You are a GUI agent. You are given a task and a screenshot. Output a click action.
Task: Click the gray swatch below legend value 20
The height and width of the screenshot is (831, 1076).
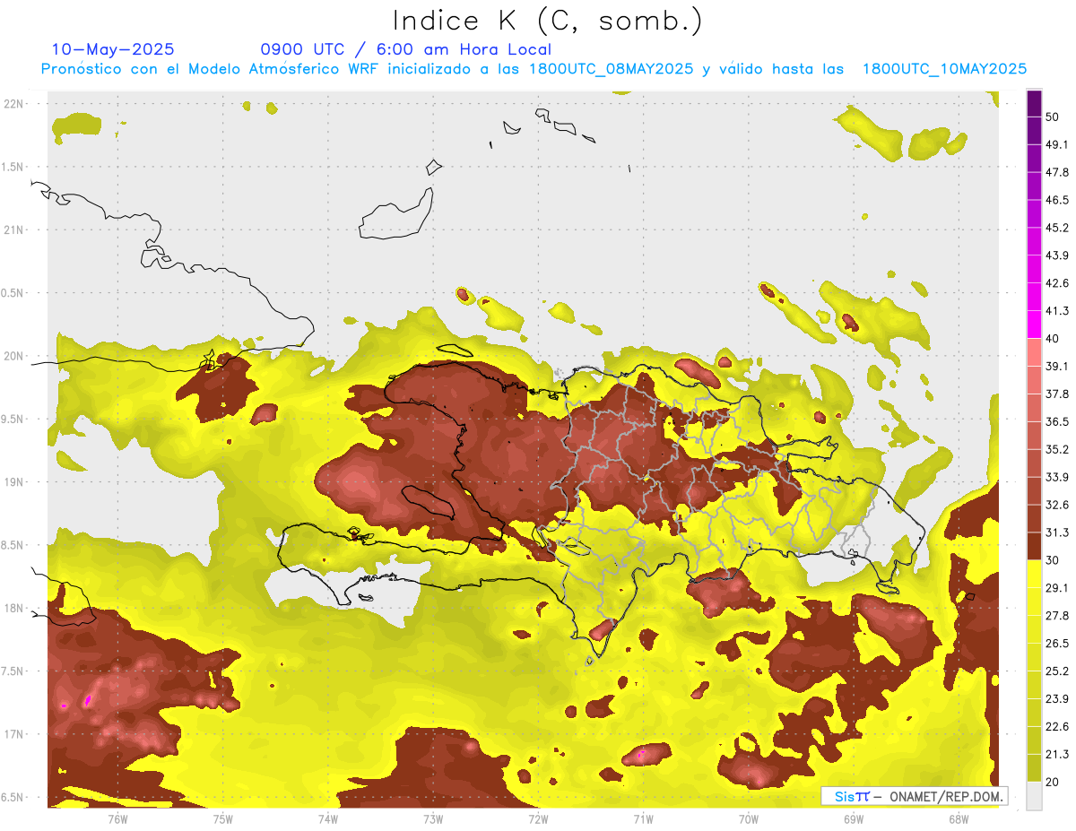pos(1034,796)
